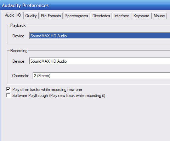
Task: Click the Channels label in Recording
Action: point(21,76)
